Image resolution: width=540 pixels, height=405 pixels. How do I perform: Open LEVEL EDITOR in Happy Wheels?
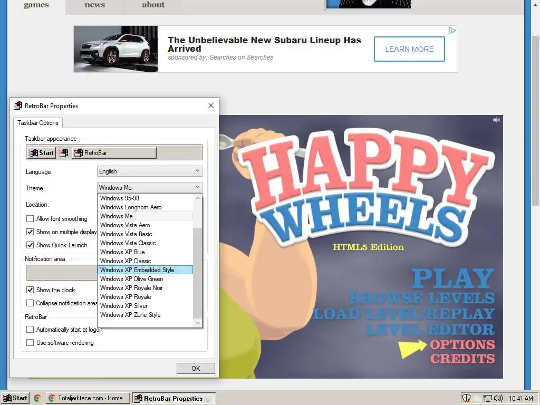430,330
